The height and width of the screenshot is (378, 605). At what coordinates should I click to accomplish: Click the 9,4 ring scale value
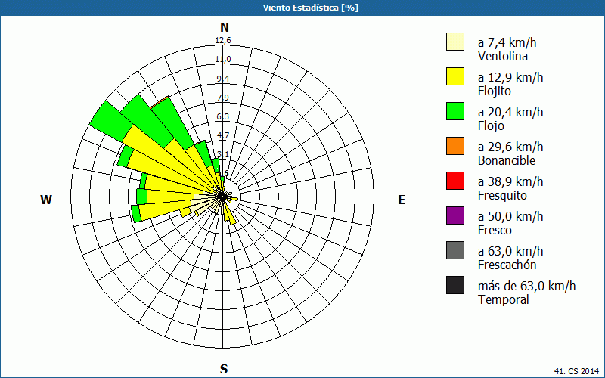[223, 79]
